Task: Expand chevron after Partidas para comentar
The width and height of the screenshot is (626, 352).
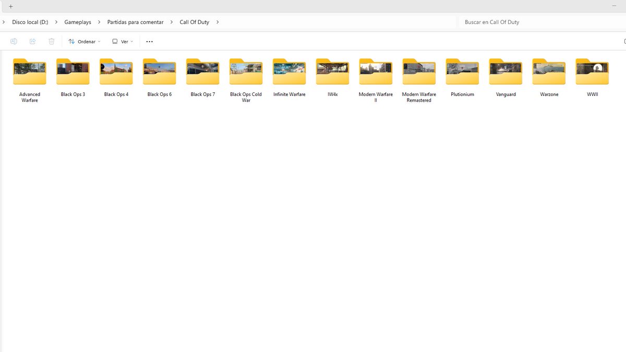Action: [x=172, y=22]
